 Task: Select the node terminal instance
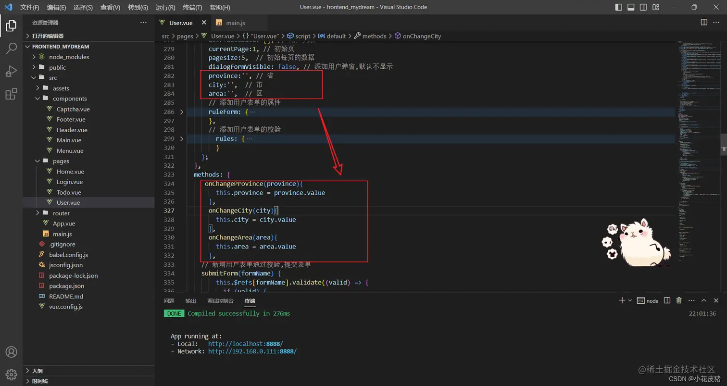tap(648, 300)
